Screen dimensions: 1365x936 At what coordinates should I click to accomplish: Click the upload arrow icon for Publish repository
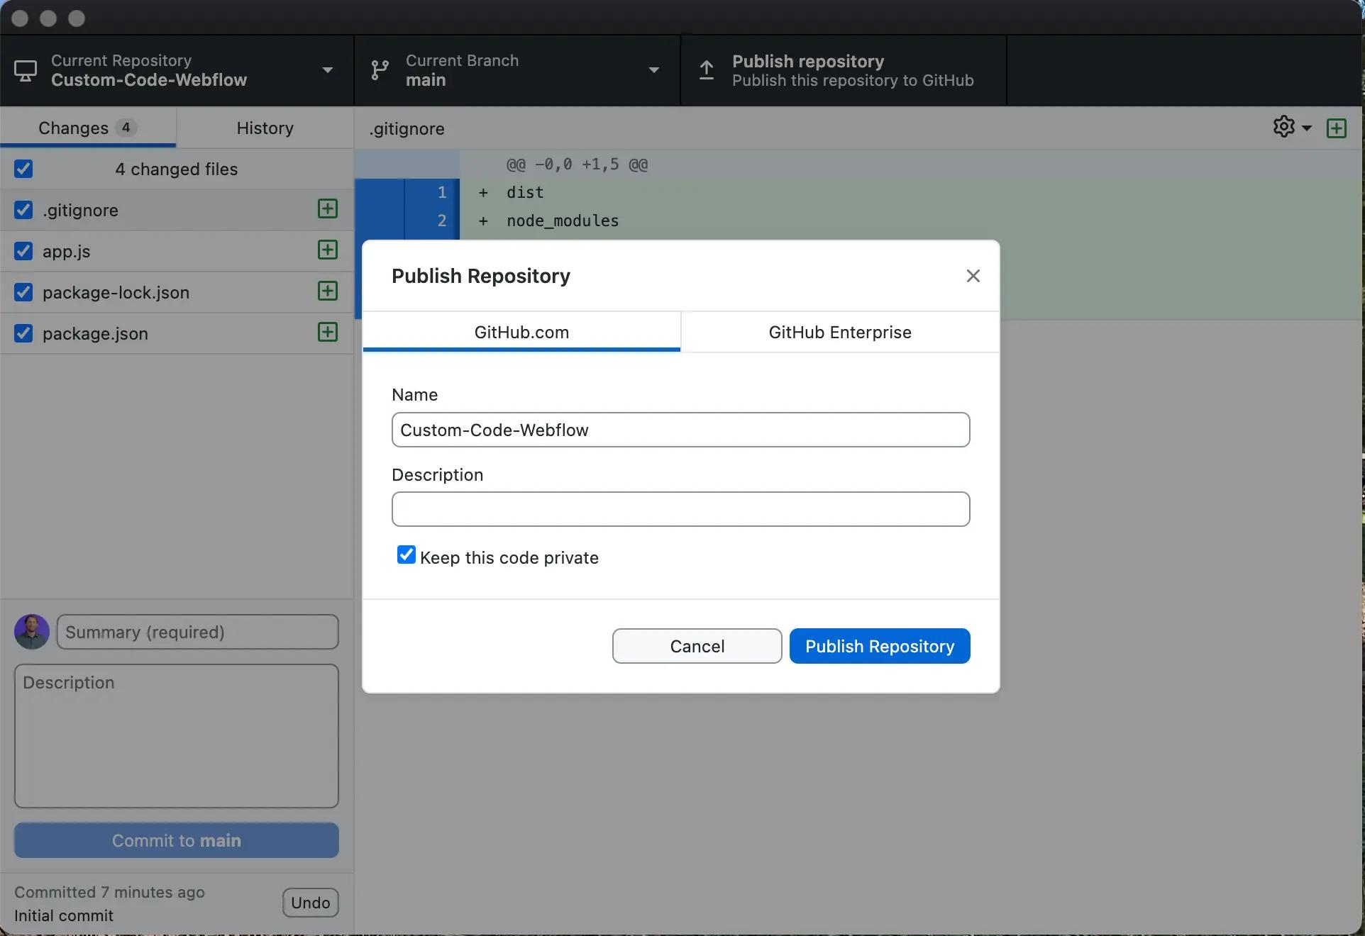707,70
